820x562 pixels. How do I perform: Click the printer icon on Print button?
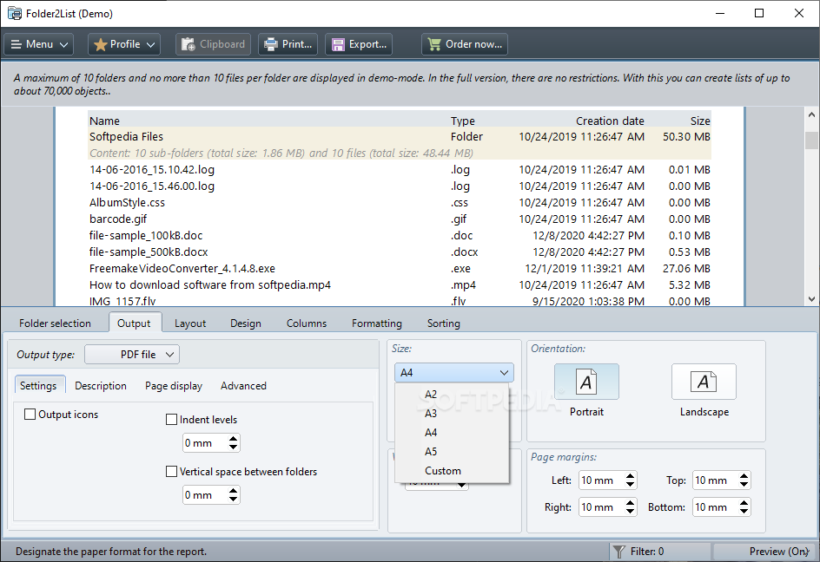pyautogui.click(x=271, y=44)
